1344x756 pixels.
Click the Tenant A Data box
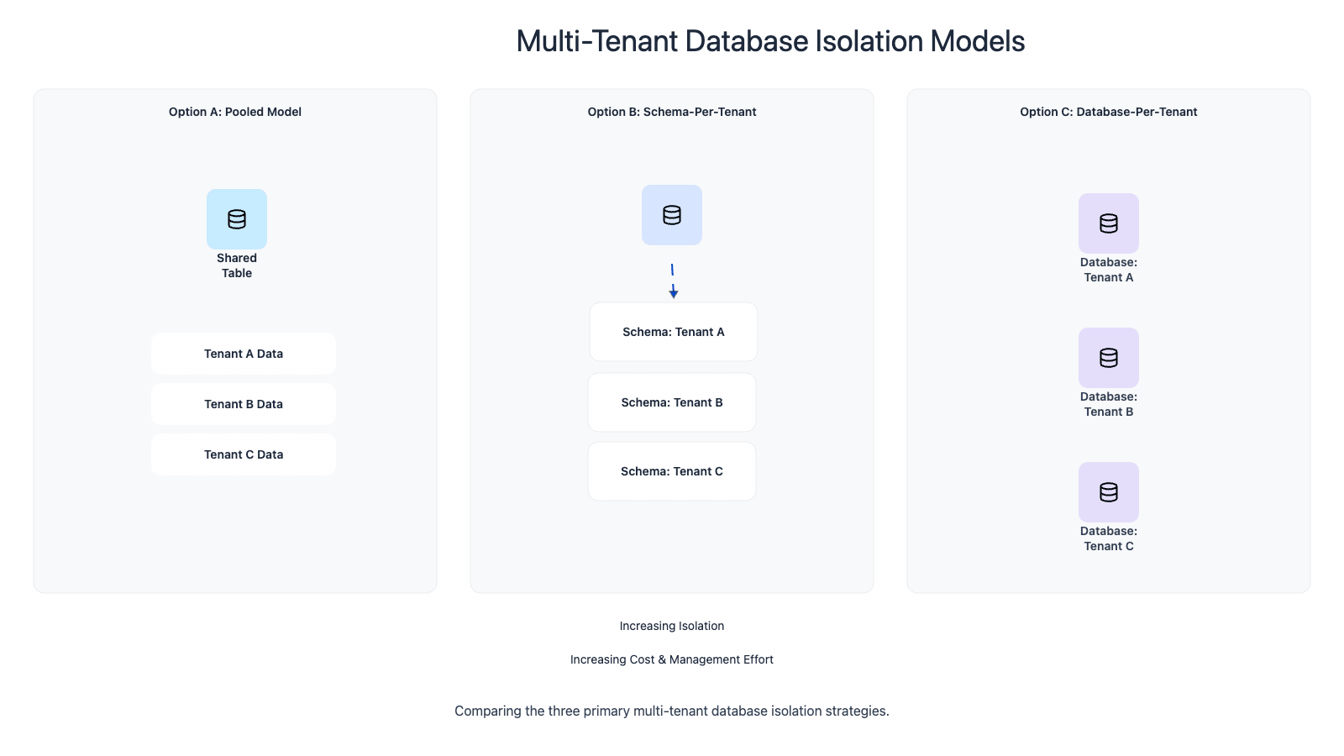point(244,354)
